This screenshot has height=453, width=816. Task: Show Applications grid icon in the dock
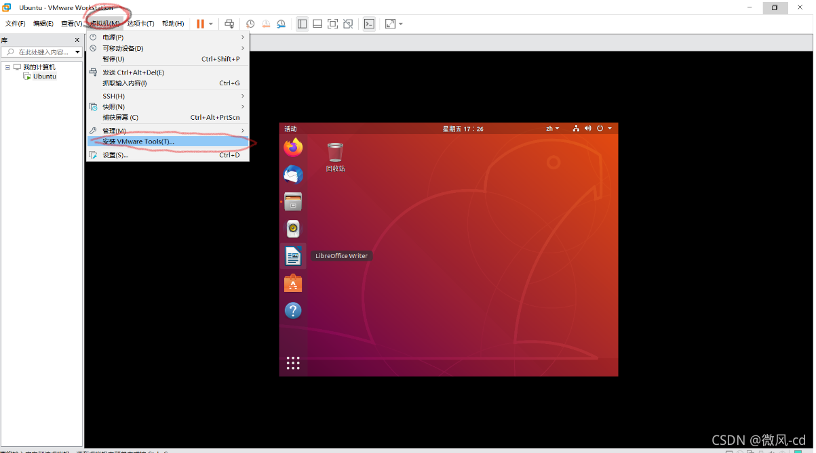[293, 364]
